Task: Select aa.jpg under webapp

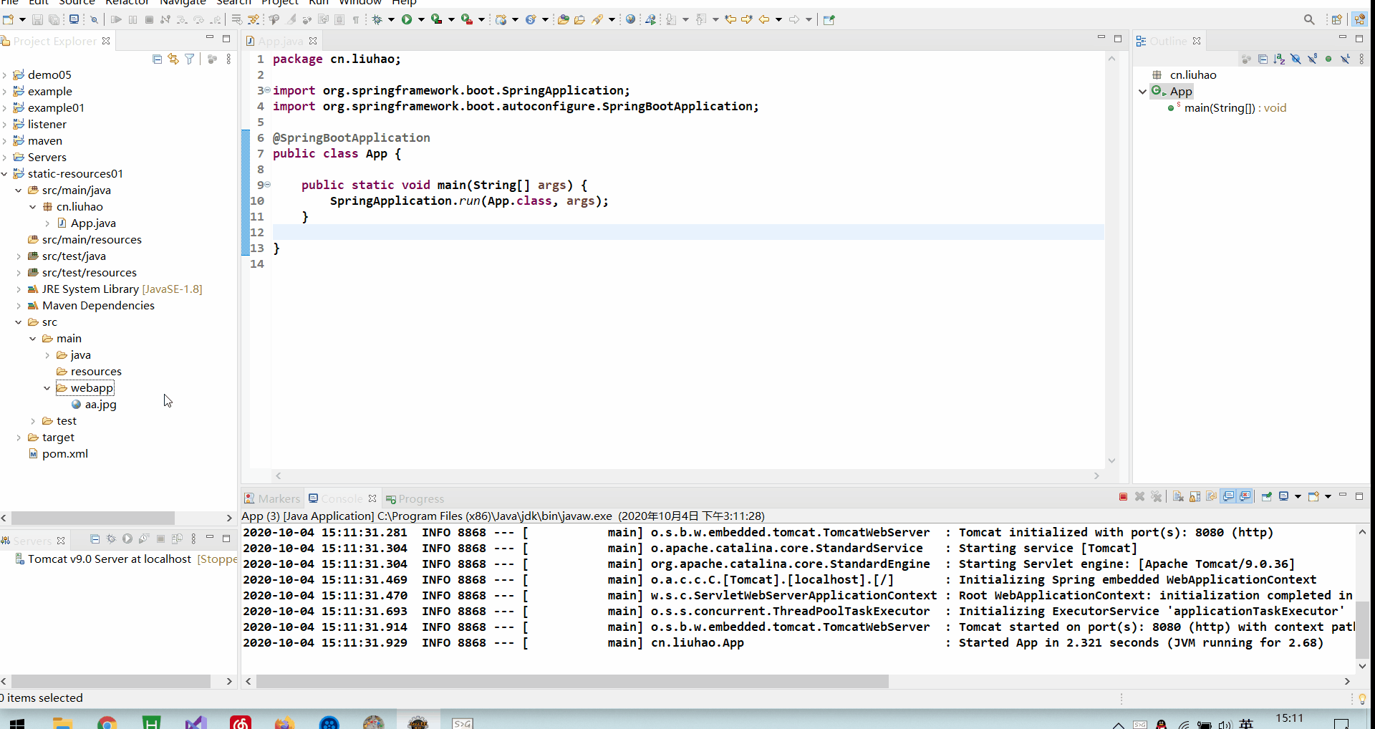Action: 100,405
